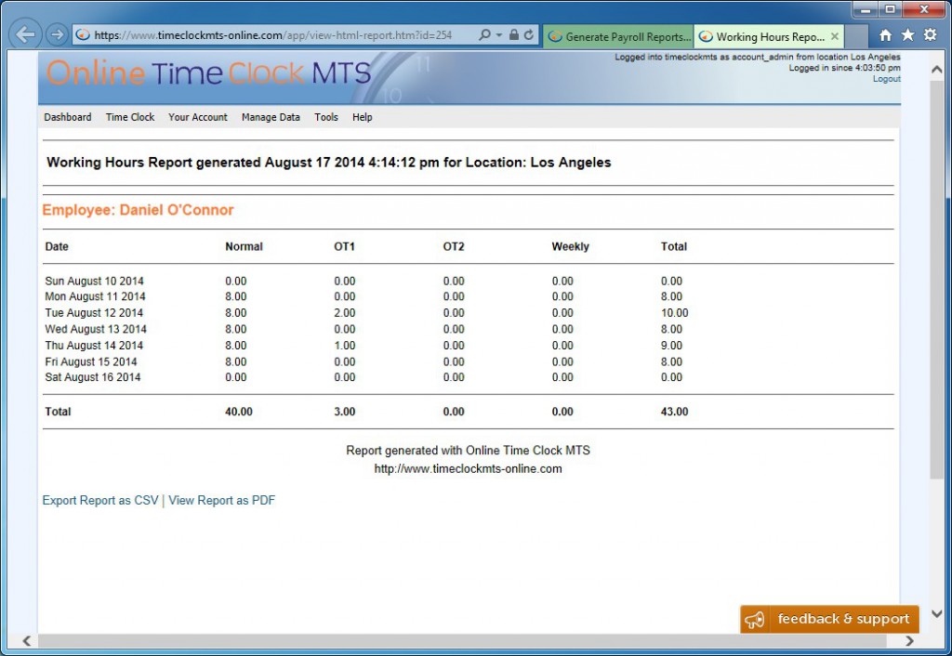Screen dimensions: 952x656
Task: Click the feedback megaphone icon
Action: pyautogui.click(x=756, y=619)
